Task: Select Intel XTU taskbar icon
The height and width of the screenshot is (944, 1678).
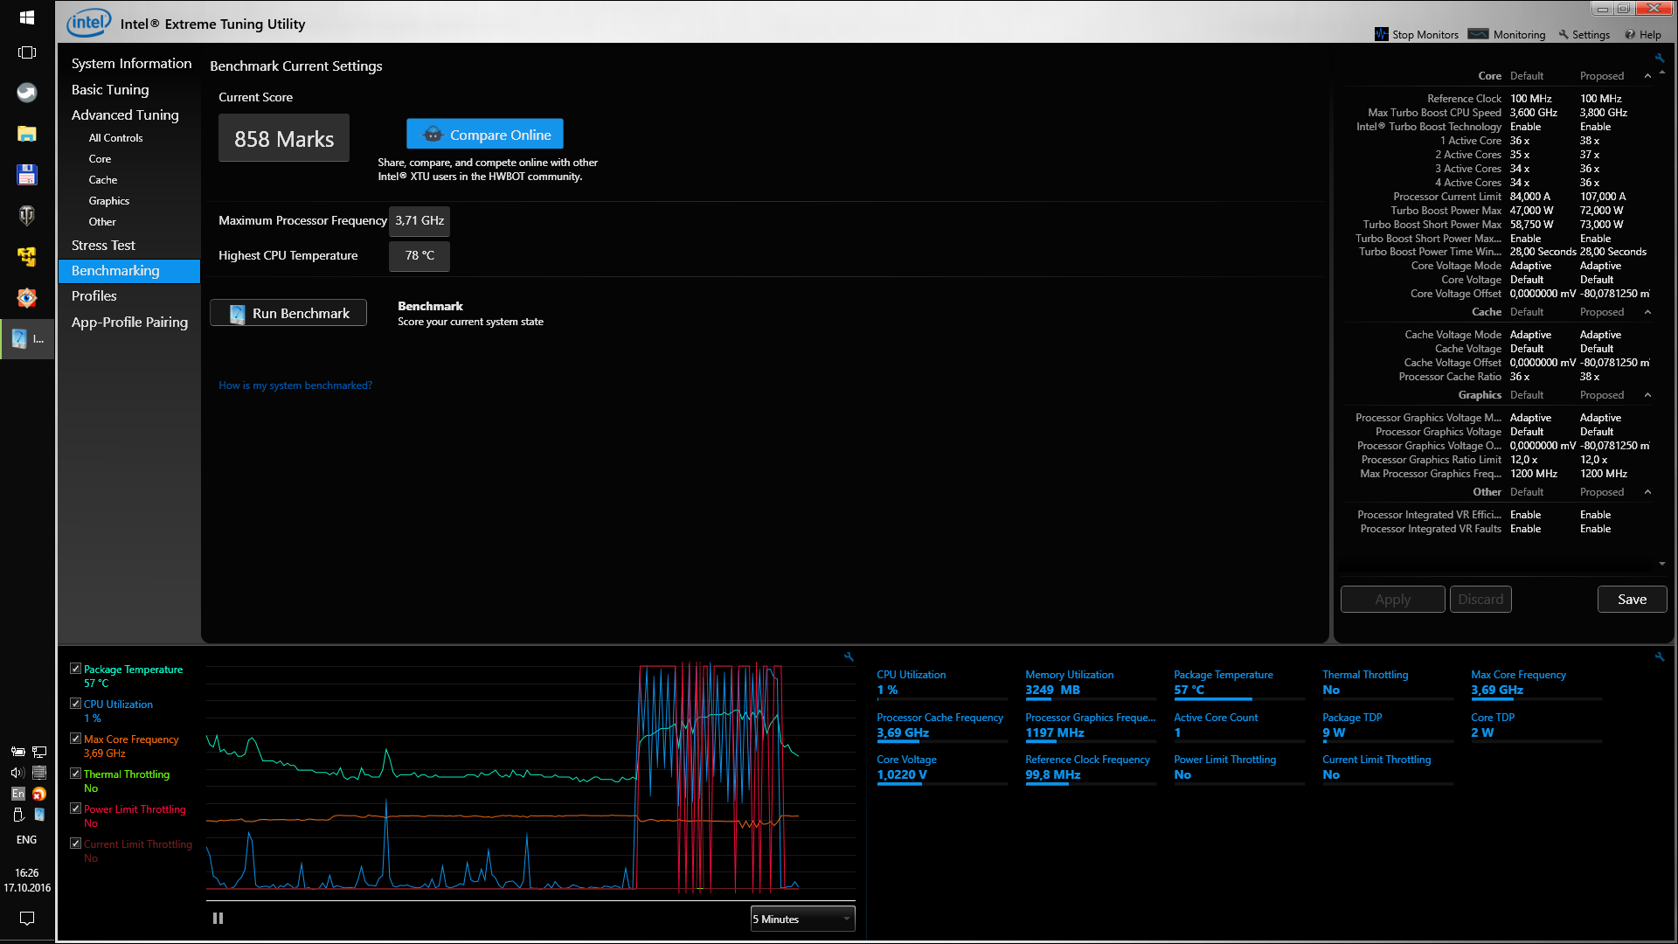Action: click(x=27, y=338)
